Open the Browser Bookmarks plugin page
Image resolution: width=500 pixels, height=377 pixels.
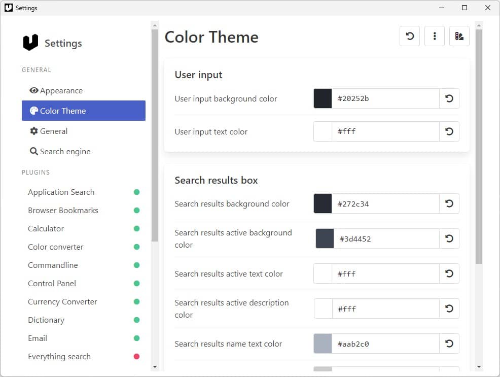pos(63,211)
